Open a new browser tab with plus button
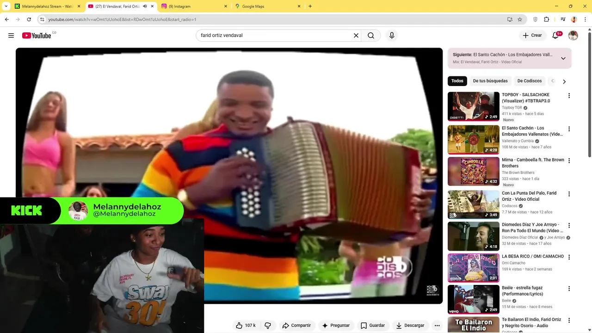This screenshot has width=592, height=333. 310,6
